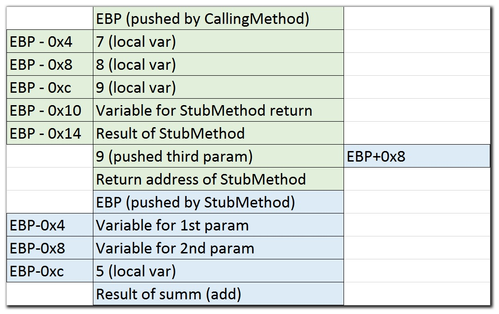Click the "Result of StubMethod" cell
Screen dimensions: 499x314
218,134
